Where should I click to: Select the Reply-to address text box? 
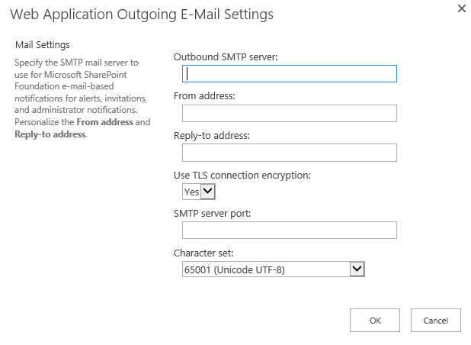pos(290,153)
